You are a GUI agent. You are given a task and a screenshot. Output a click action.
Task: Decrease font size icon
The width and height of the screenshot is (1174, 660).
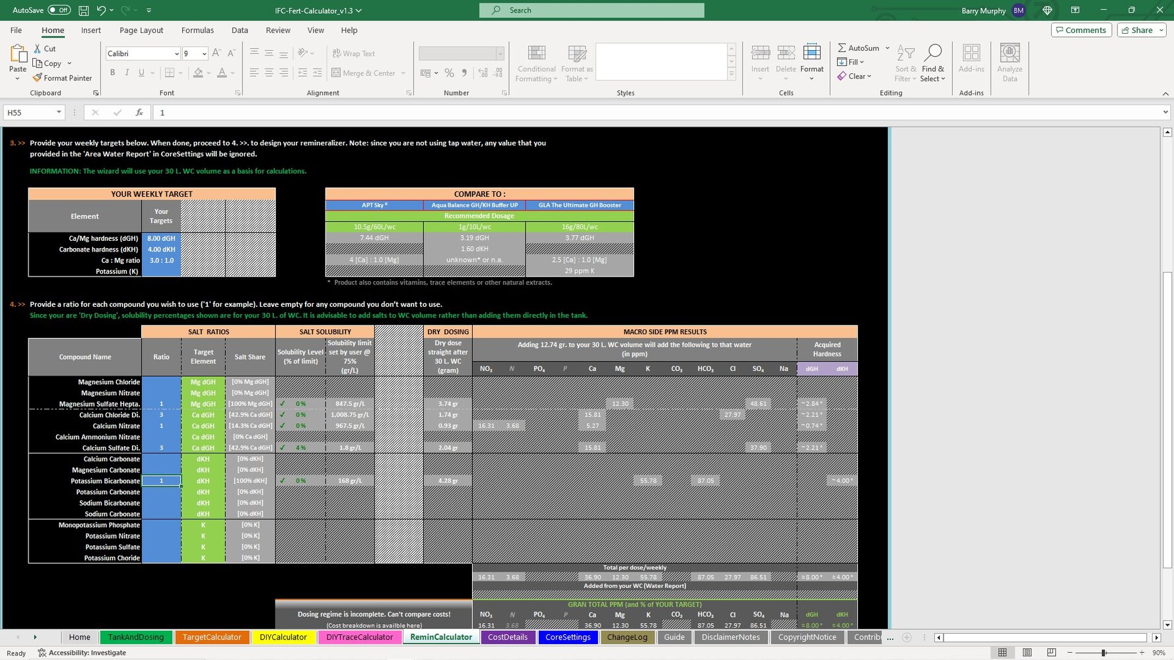click(x=231, y=53)
